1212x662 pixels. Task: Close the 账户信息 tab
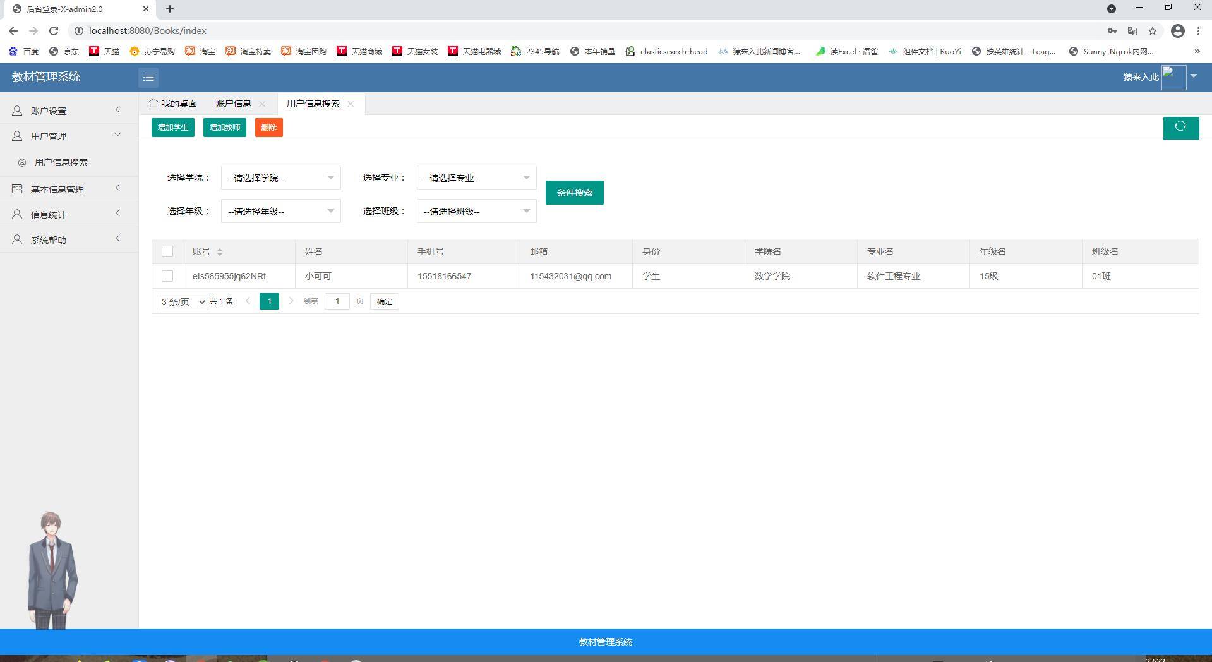click(262, 104)
